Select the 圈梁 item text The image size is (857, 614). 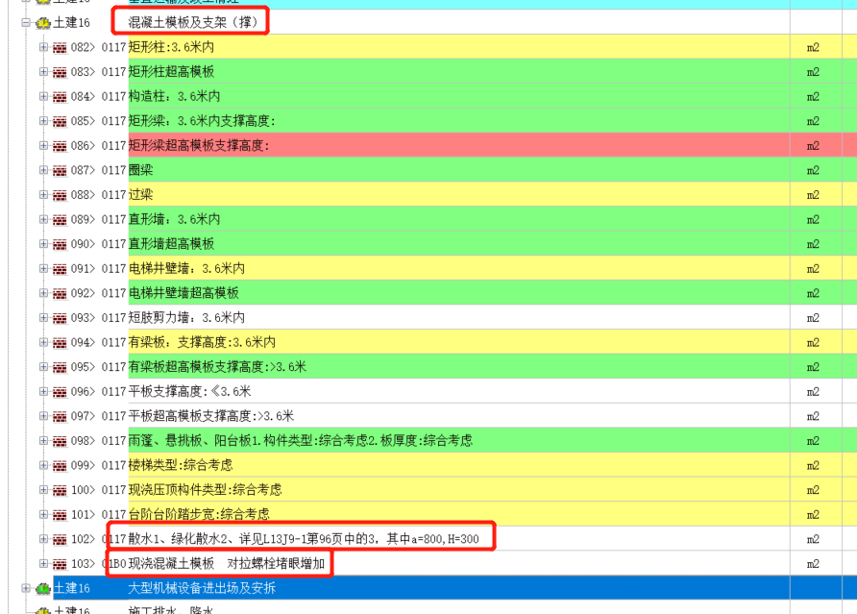coord(140,170)
